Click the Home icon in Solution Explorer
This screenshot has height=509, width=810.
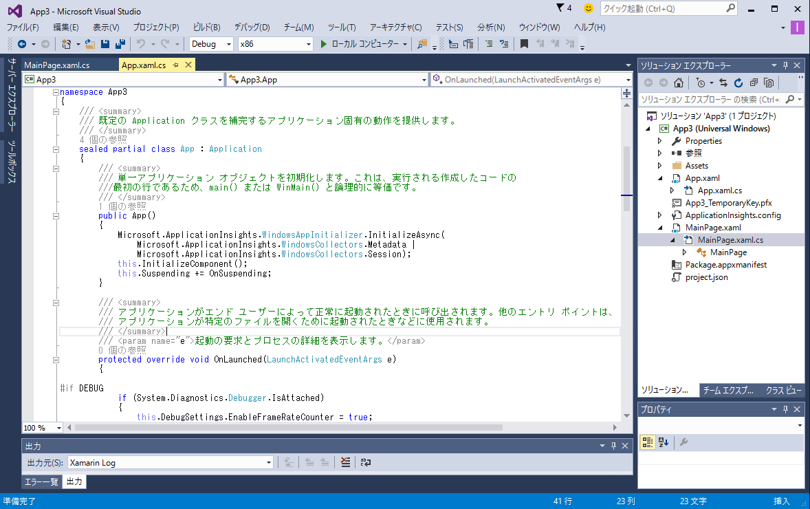[678, 83]
